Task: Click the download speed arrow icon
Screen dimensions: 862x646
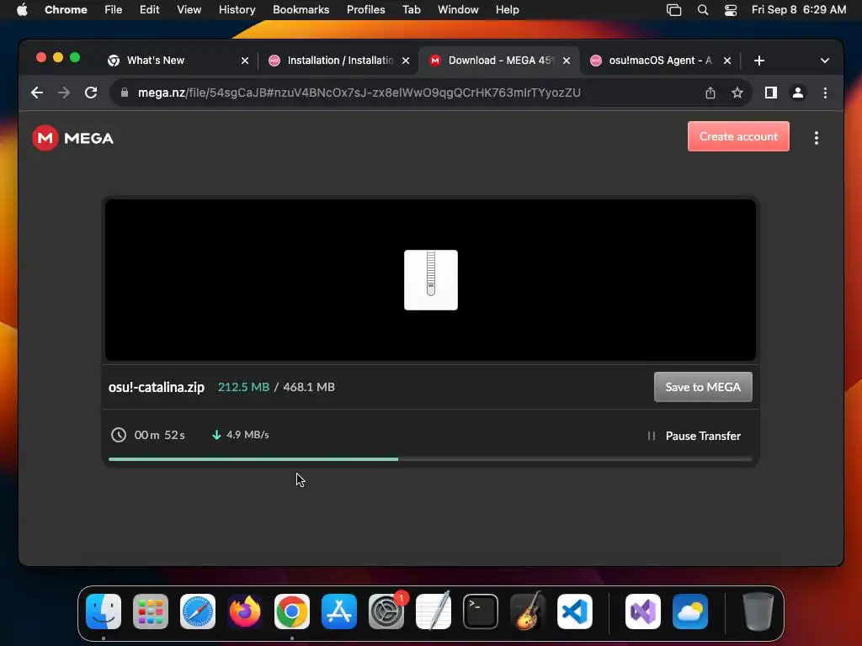Action: (216, 435)
